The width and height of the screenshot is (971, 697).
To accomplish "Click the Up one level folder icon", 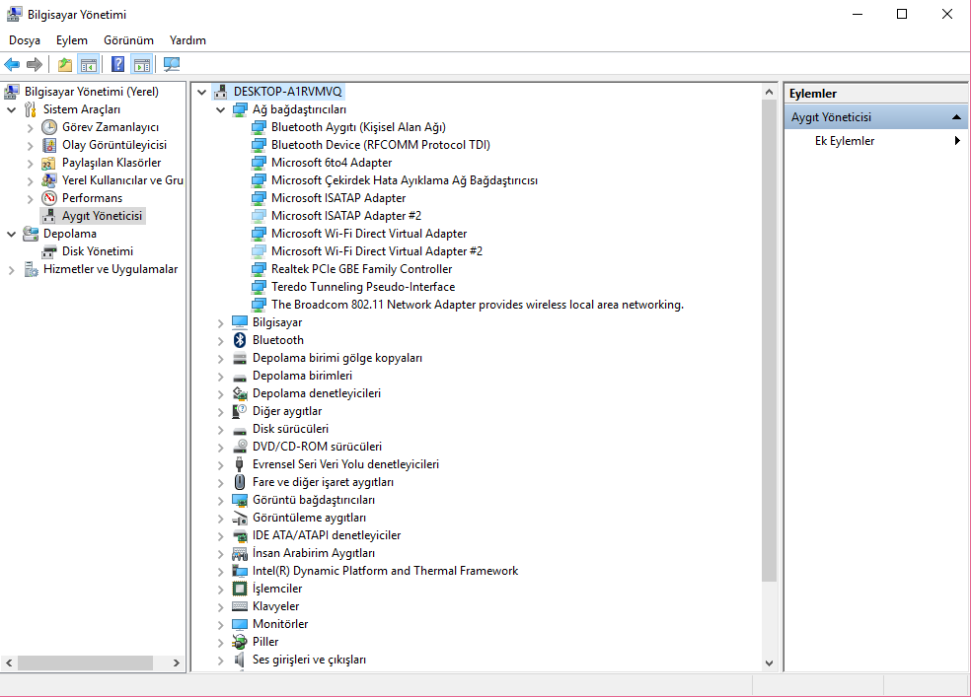I will 65,64.
